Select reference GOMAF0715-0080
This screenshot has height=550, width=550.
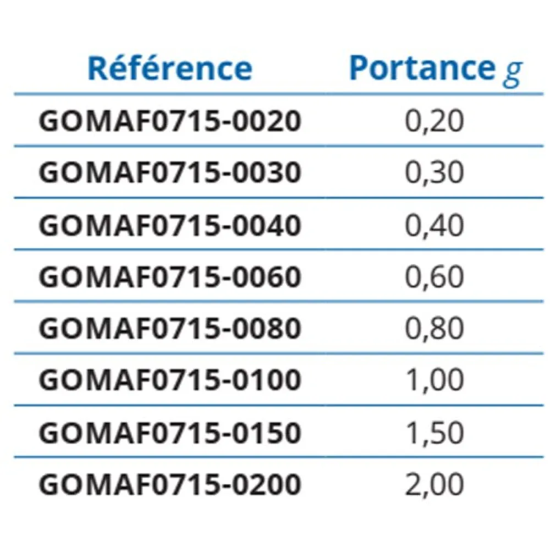(x=170, y=329)
